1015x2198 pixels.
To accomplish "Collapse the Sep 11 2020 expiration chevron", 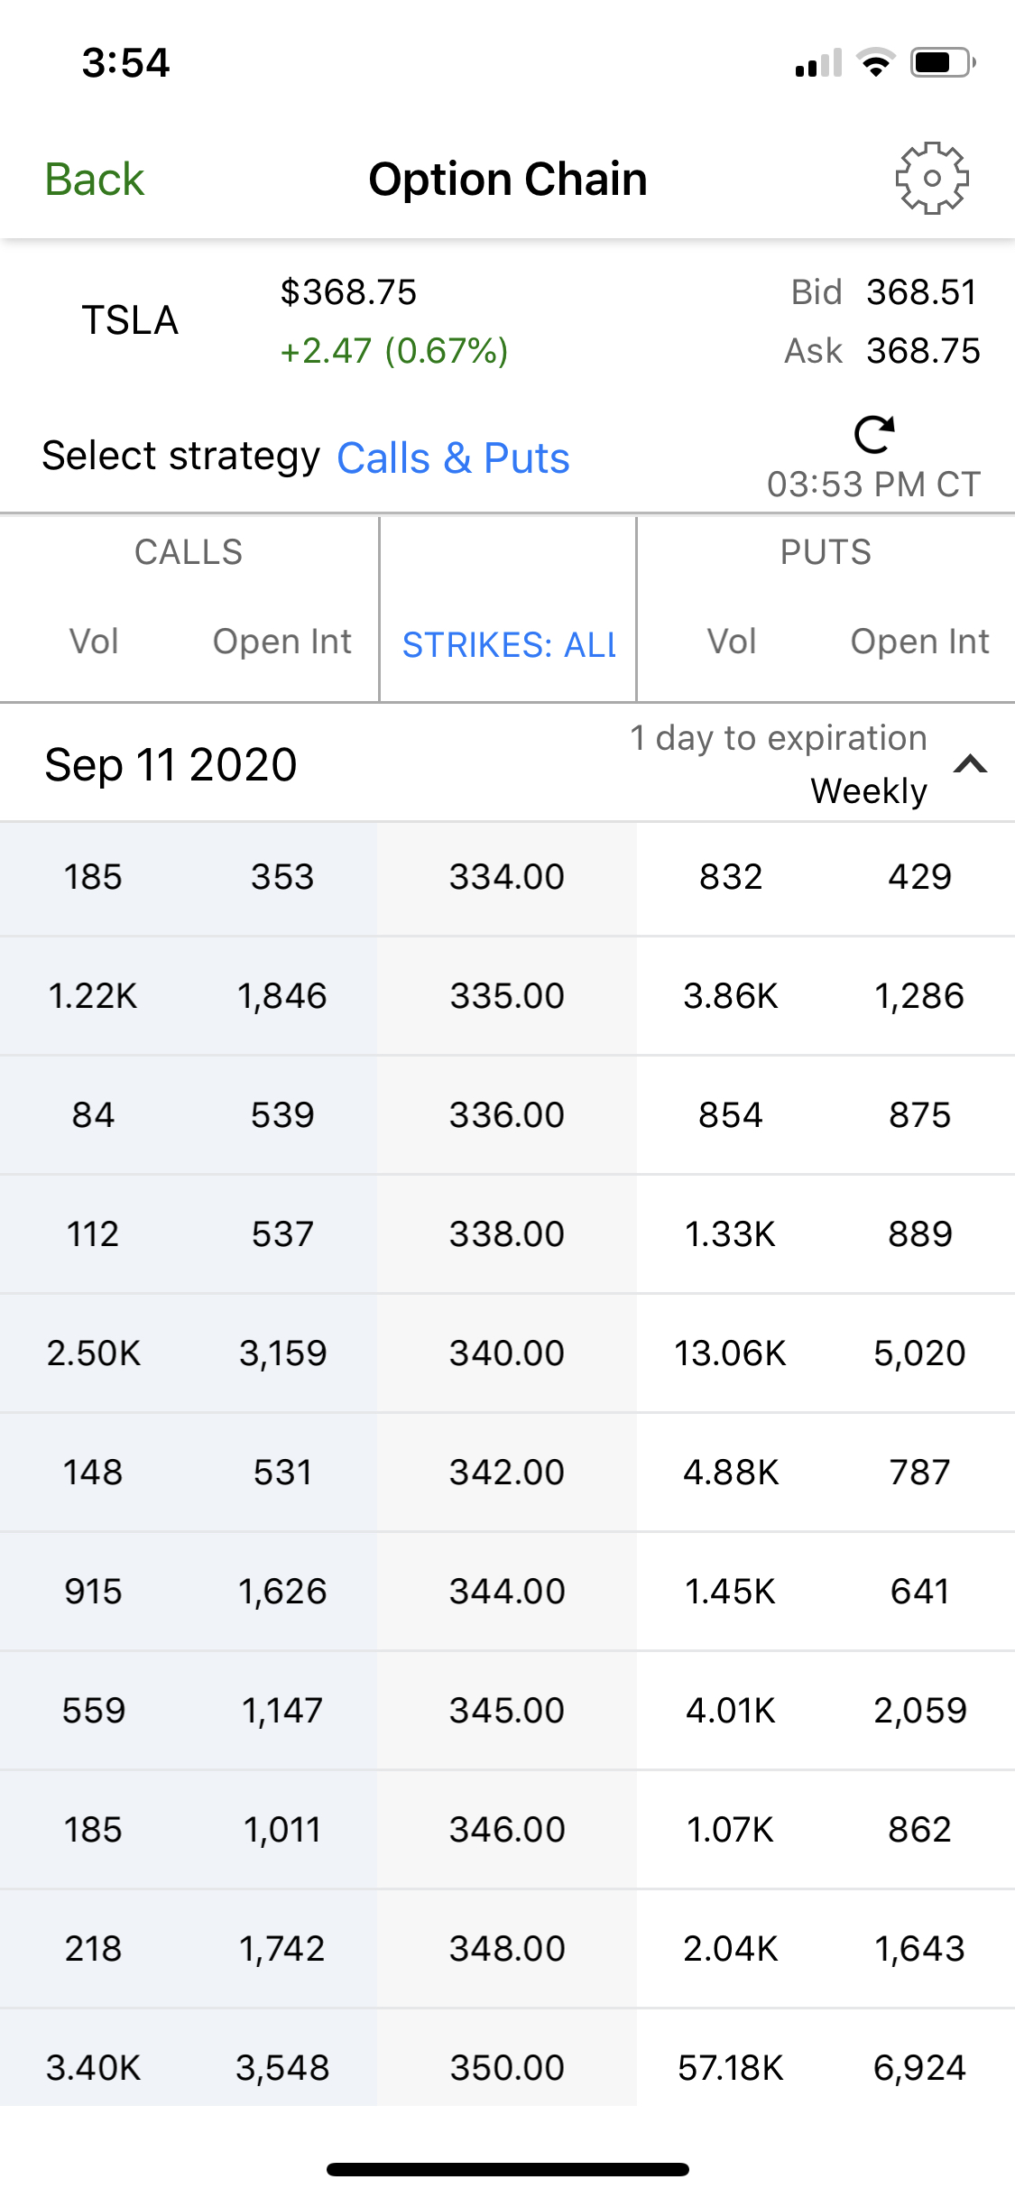I will (970, 764).
